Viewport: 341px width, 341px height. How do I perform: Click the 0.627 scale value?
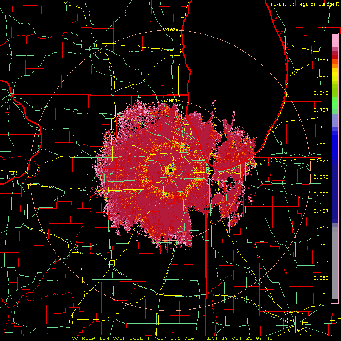[x=321, y=161]
